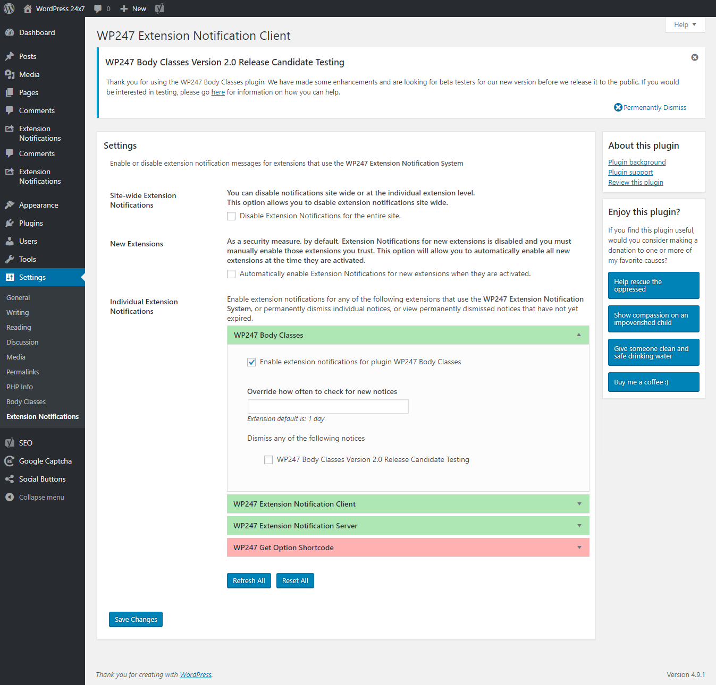The height and width of the screenshot is (685, 716).
Task: Check the Release Candidate Testing dismiss checkbox
Action: (x=268, y=460)
